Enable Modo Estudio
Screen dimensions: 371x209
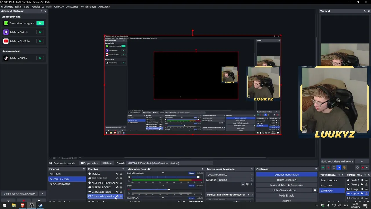pyautogui.click(x=286, y=196)
